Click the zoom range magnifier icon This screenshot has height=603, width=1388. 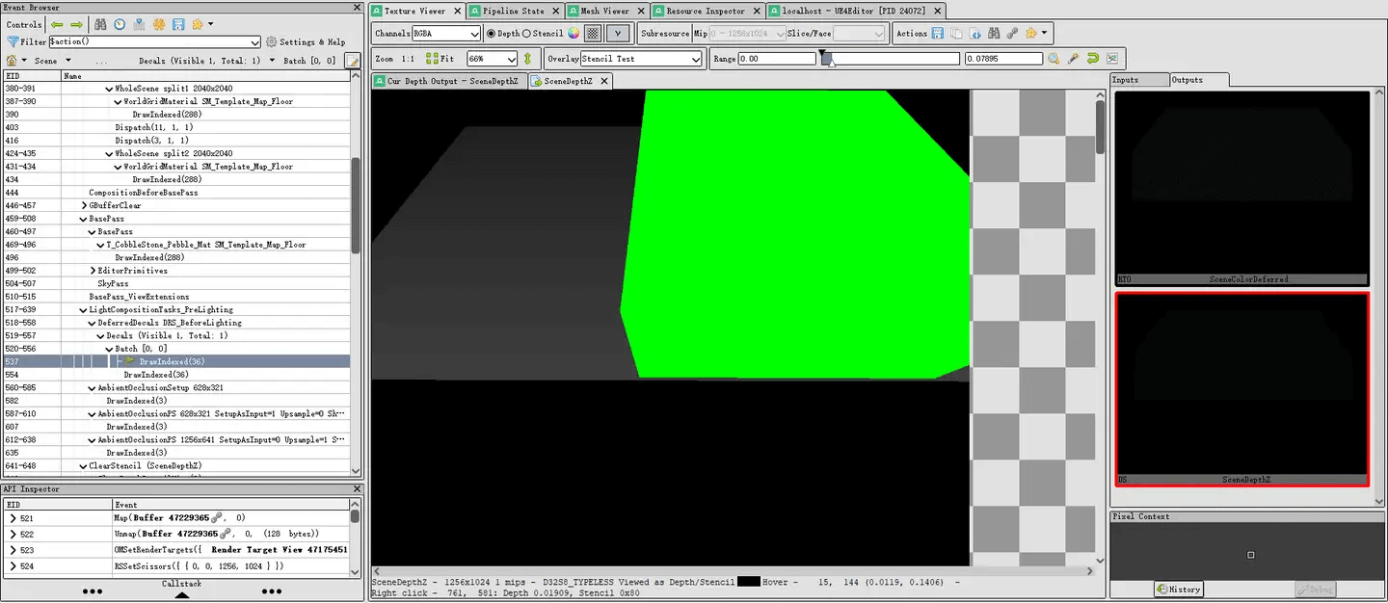pos(1055,59)
